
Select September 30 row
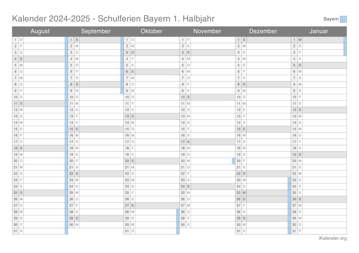[x=96, y=224]
